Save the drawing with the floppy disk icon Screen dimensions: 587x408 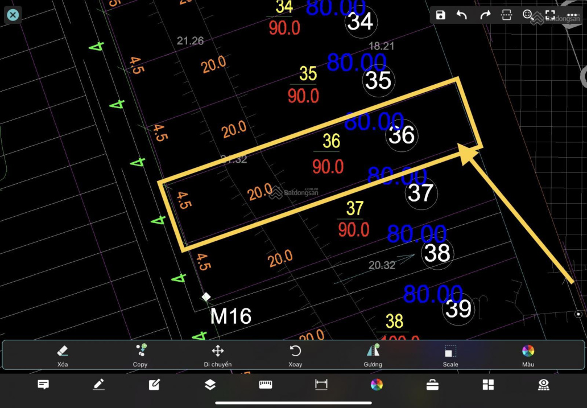(441, 15)
